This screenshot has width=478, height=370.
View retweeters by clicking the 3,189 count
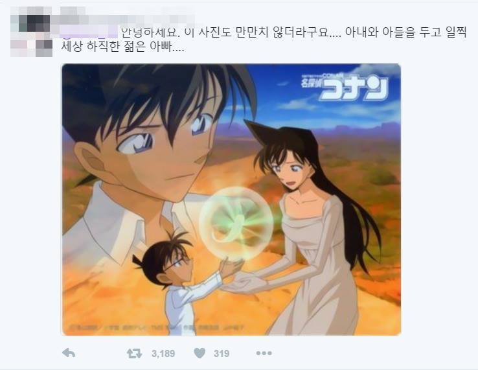coord(163,354)
